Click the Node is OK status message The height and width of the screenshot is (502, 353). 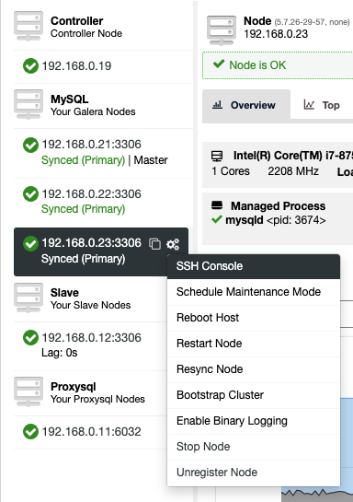tap(257, 65)
